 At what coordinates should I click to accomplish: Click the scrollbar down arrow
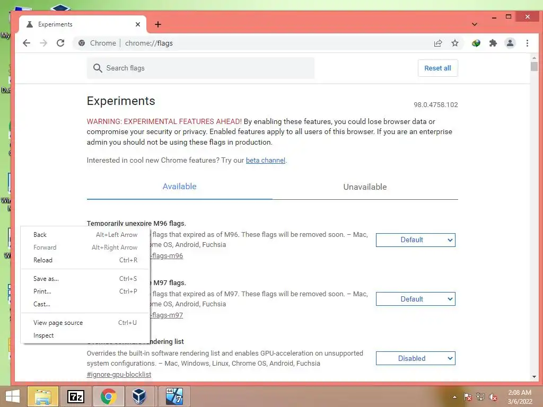click(534, 377)
